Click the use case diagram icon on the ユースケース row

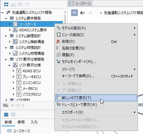(x=15, y=24)
